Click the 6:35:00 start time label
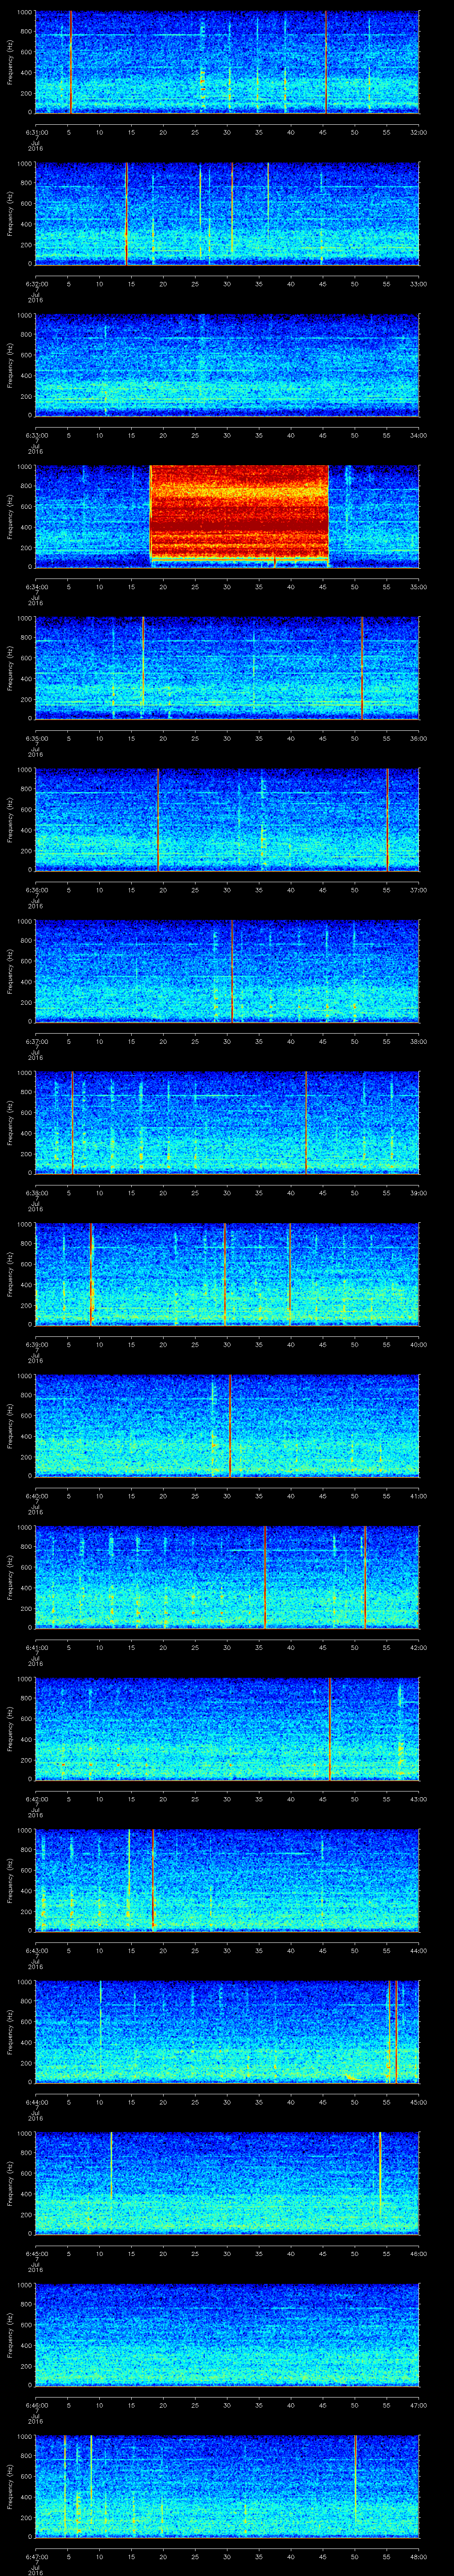Viewport: 454px width, 2576px height. 36,738
